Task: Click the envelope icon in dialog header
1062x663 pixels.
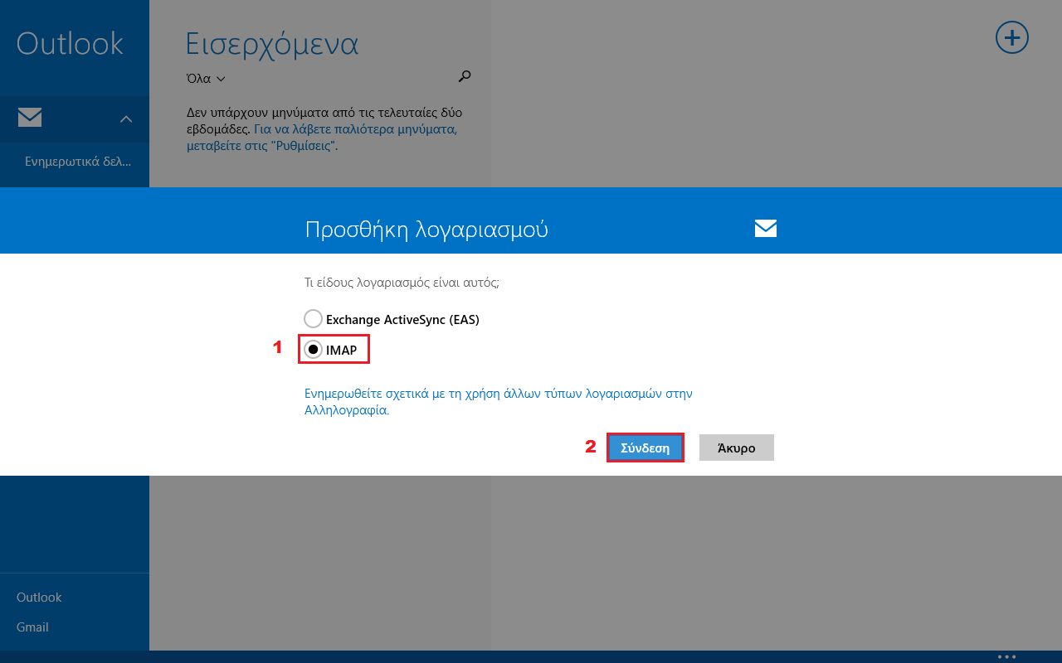Action: pos(766,229)
